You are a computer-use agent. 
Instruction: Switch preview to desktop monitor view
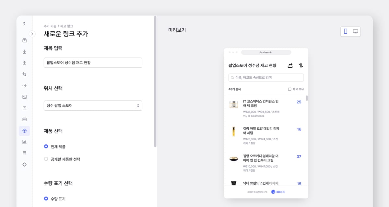pyautogui.click(x=355, y=31)
